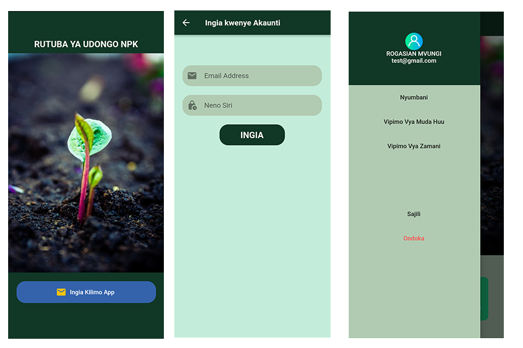
Task: Select Vipimo Vya Zamani menu item
Action: (x=414, y=146)
